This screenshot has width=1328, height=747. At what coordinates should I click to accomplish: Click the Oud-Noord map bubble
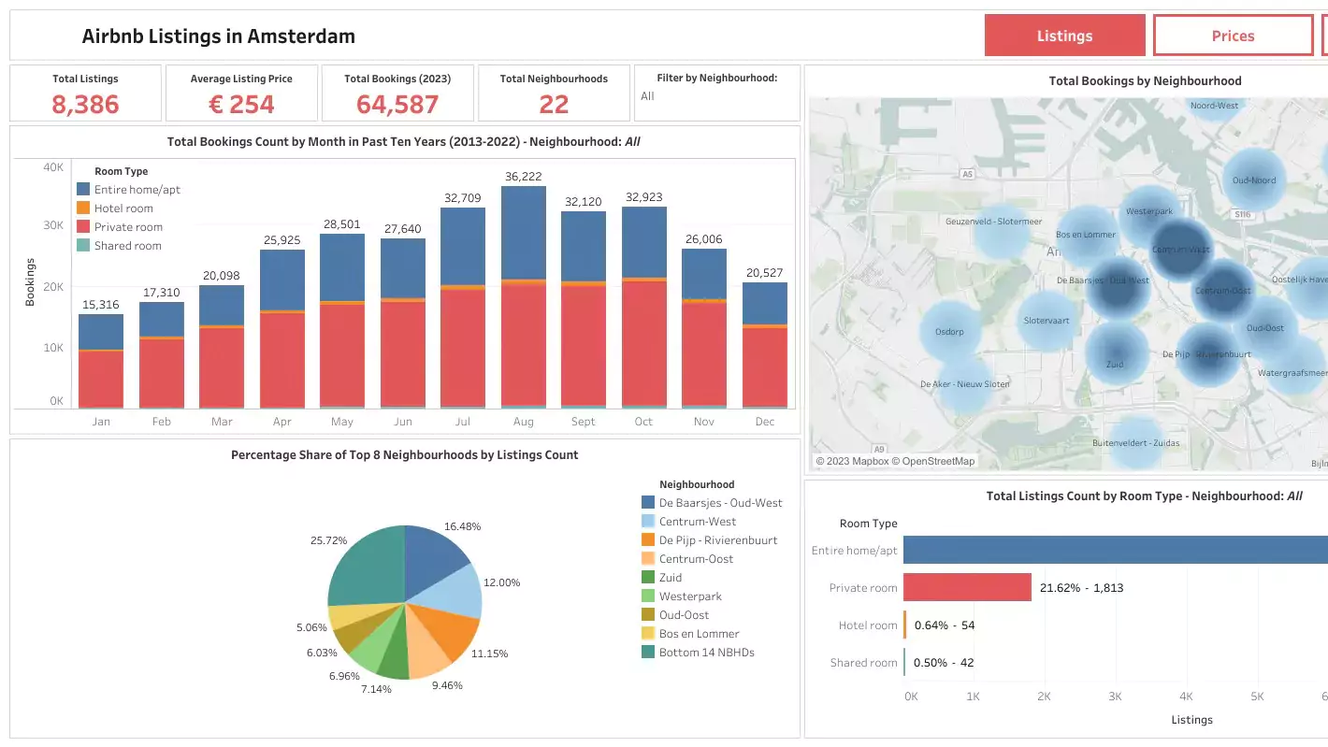[1253, 180]
